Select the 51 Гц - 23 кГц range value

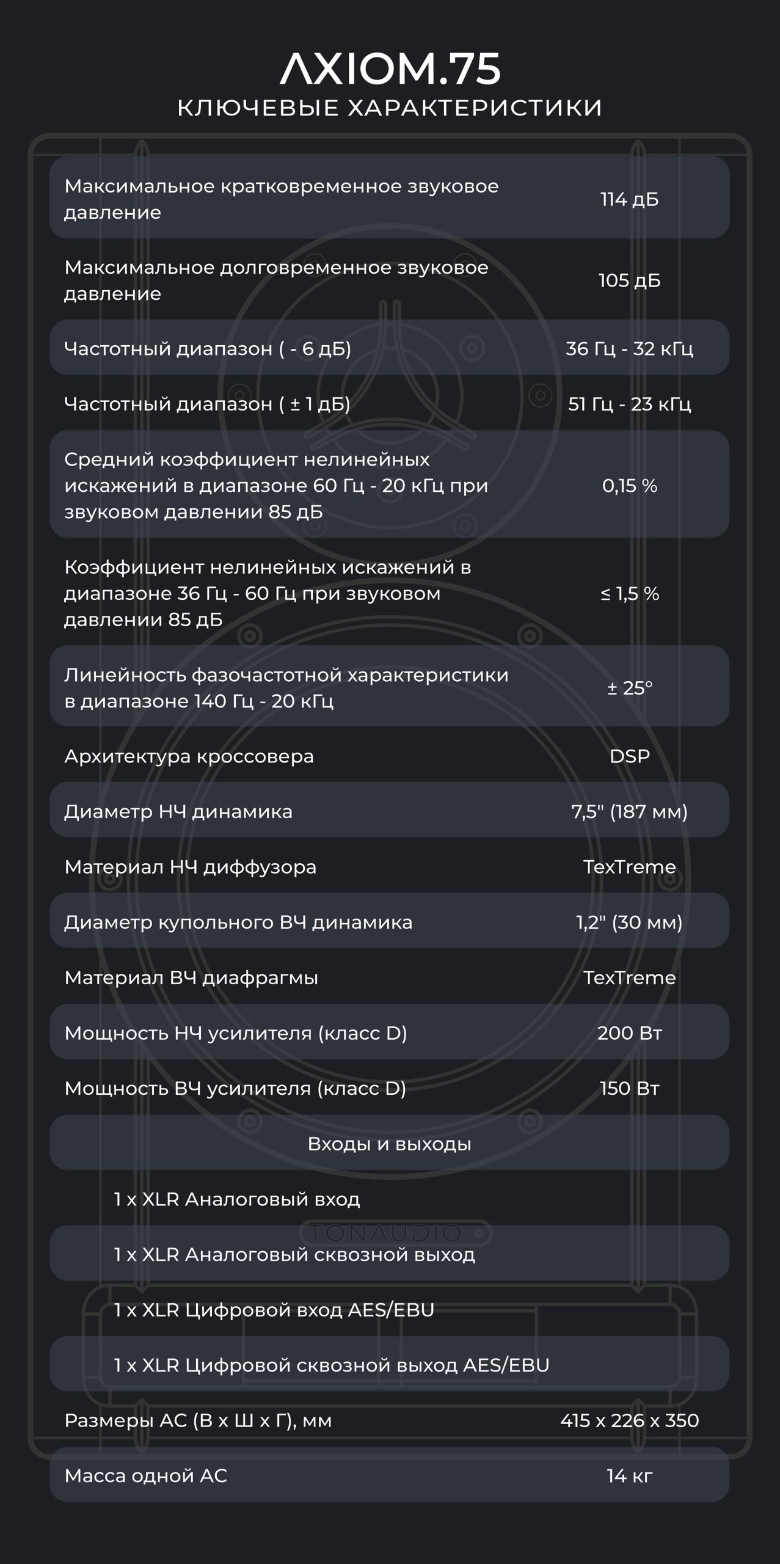[x=629, y=404]
